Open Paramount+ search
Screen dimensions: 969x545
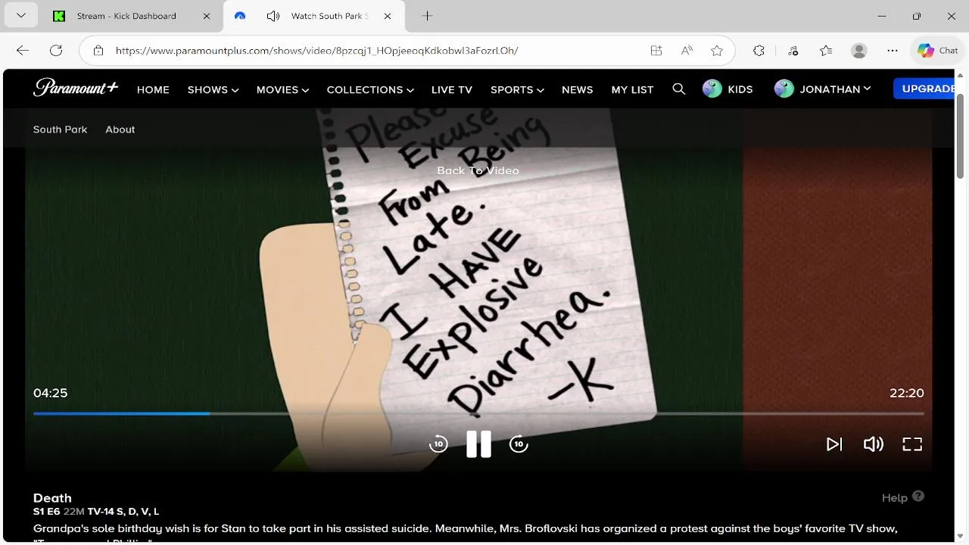point(679,89)
